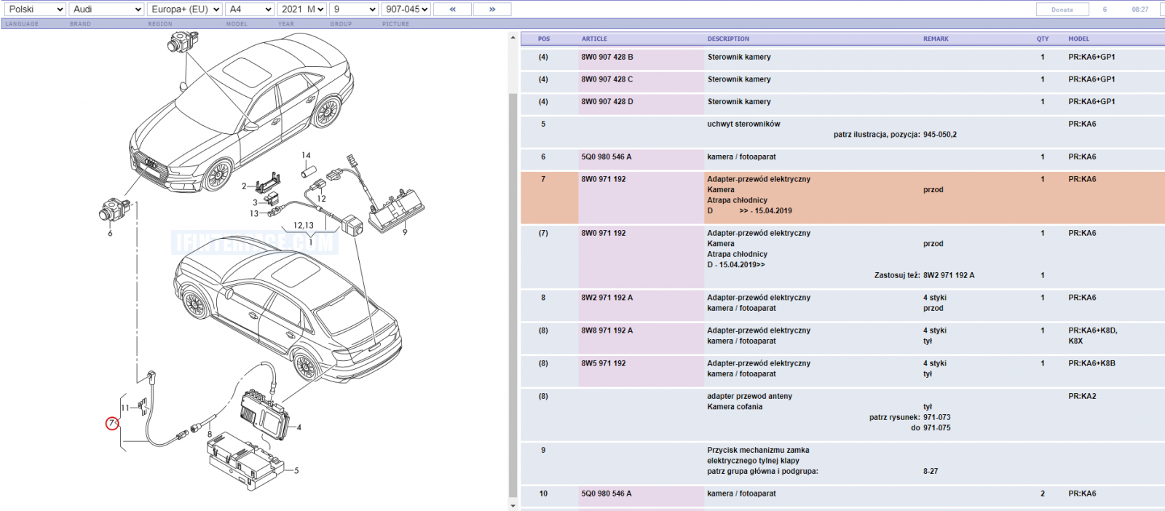Screen dimensions: 1165x511
Task: Click the next picture arrow button
Action: pyautogui.click(x=492, y=9)
